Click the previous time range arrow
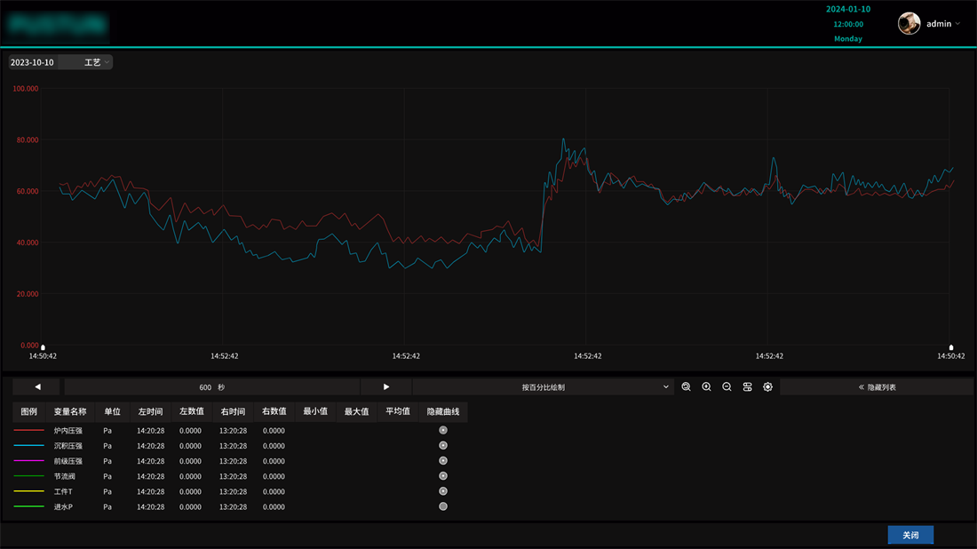 click(x=37, y=387)
